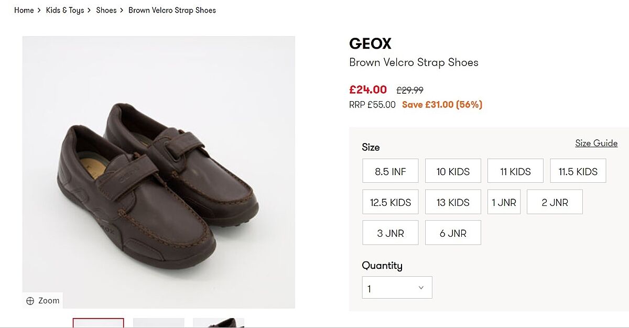This screenshot has height=328, width=629.
Task: Open the Shoes breadcrumb category
Action: point(106,10)
